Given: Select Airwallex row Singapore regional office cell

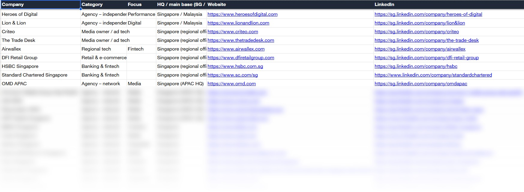Looking at the screenshot, I should point(181,49).
